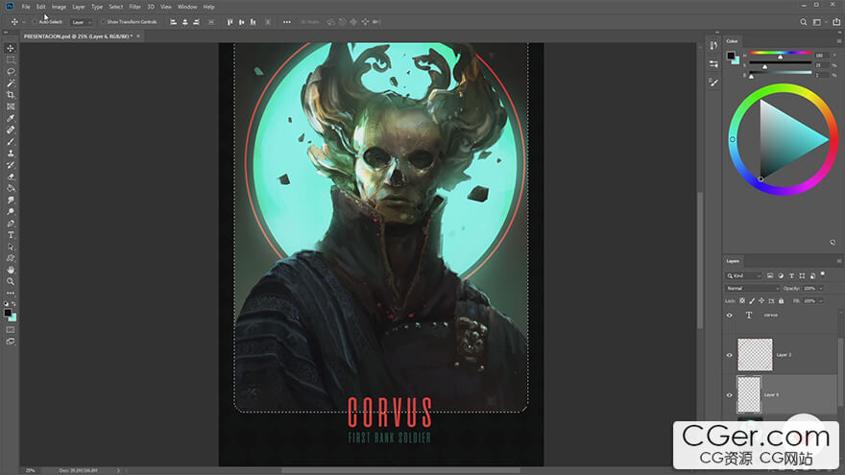This screenshot has height=475, width=845.
Task: Select the Hand tool
Action: (x=11, y=270)
